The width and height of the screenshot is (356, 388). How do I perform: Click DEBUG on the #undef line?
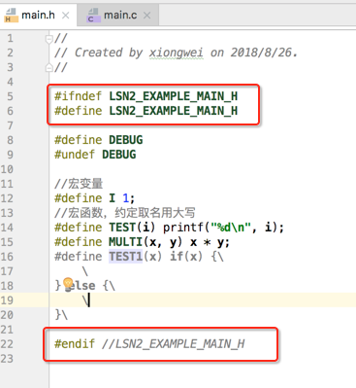(119, 155)
